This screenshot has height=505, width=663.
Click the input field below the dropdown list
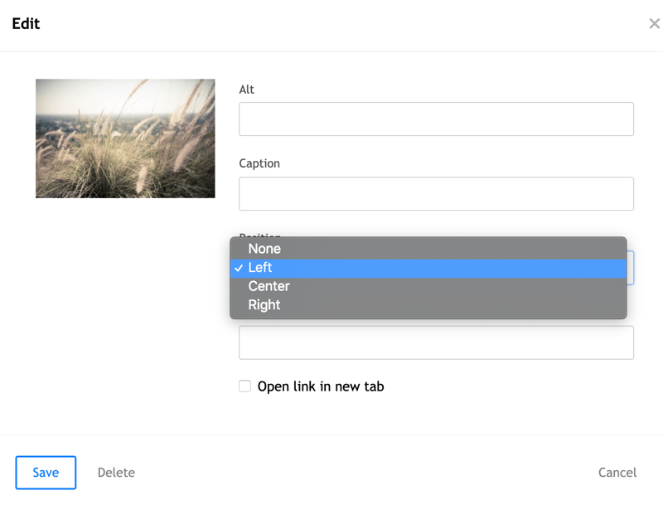pyautogui.click(x=436, y=342)
